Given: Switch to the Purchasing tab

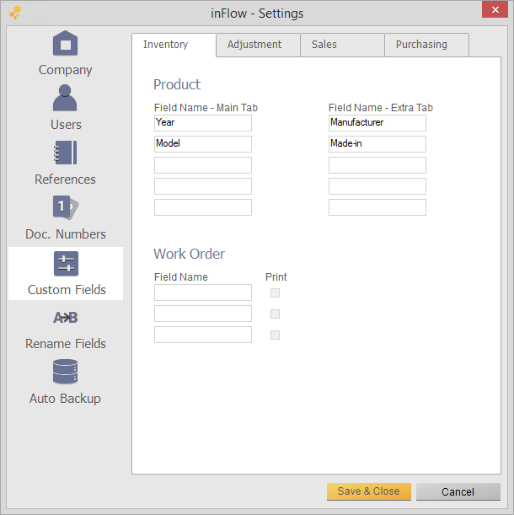Looking at the screenshot, I should [x=426, y=45].
